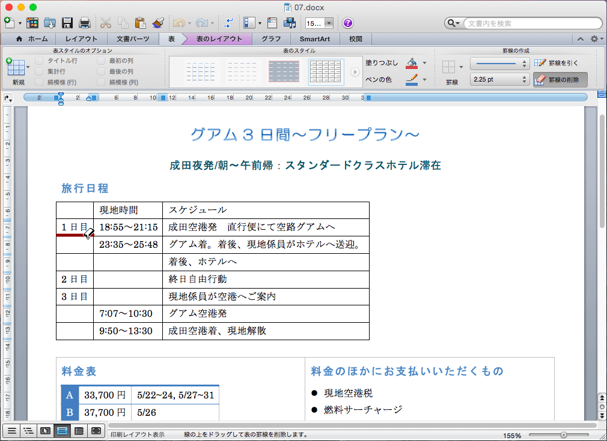The height and width of the screenshot is (441, 607).
Task: Expand the Sidebar view dropdown arrow
Action: click(x=260, y=24)
